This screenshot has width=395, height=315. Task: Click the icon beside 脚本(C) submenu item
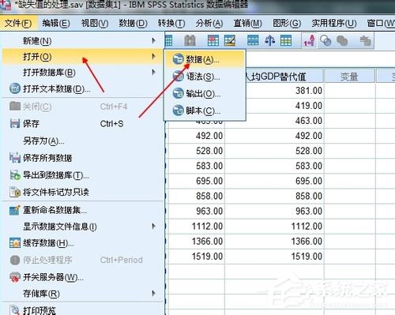point(178,111)
